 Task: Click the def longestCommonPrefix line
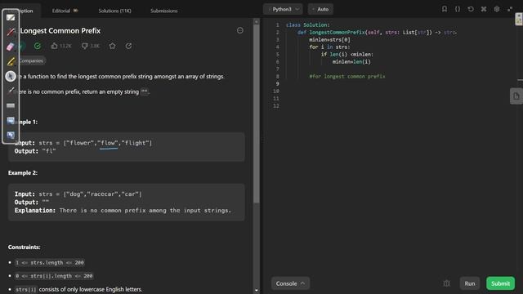click(377, 33)
